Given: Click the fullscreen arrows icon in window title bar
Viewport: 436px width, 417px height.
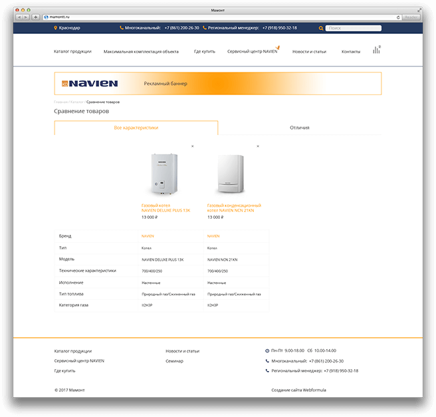Looking at the screenshot, I should coord(419,10).
